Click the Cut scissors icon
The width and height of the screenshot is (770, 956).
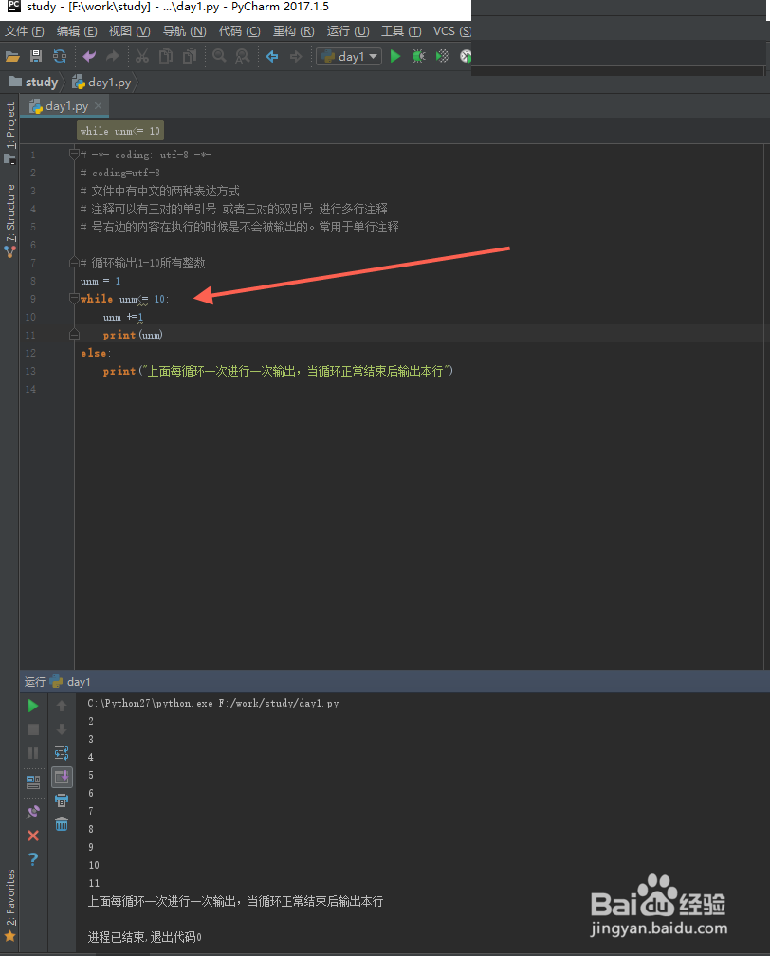click(142, 57)
